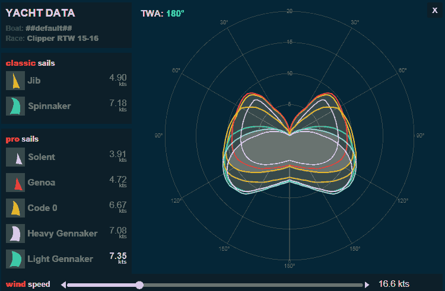Click the Code 0 sail icon
This screenshot has height=291, width=445.
pyautogui.click(x=15, y=208)
